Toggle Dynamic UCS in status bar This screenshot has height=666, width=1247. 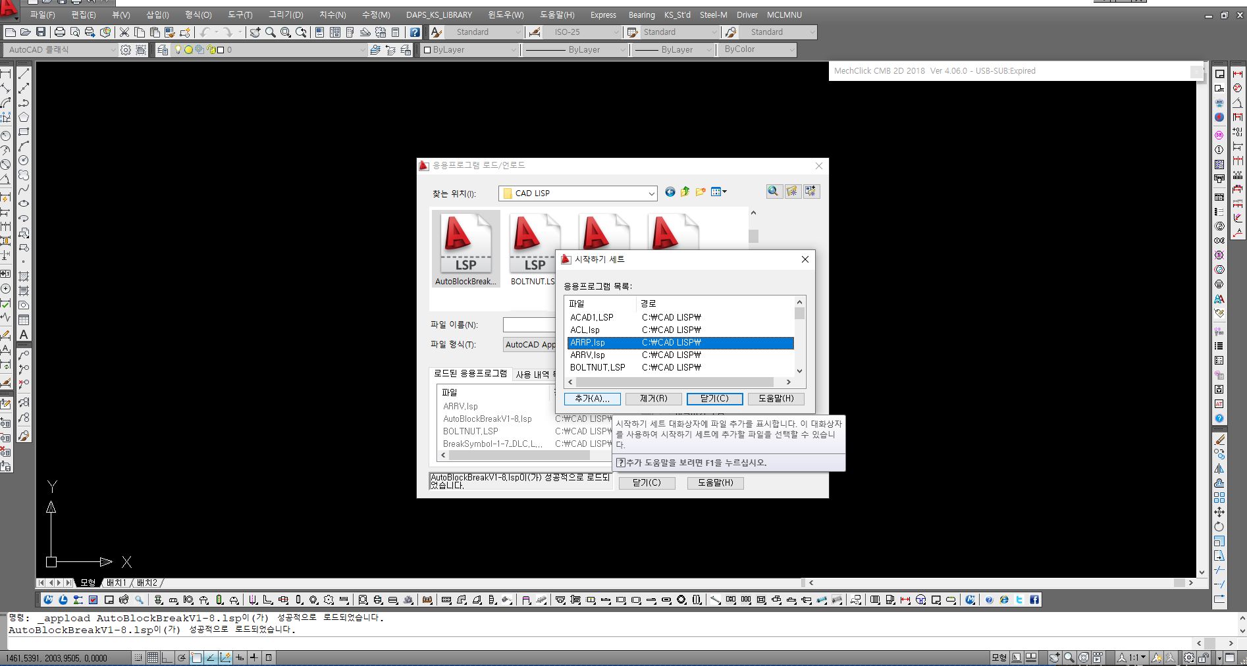[x=225, y=657]
